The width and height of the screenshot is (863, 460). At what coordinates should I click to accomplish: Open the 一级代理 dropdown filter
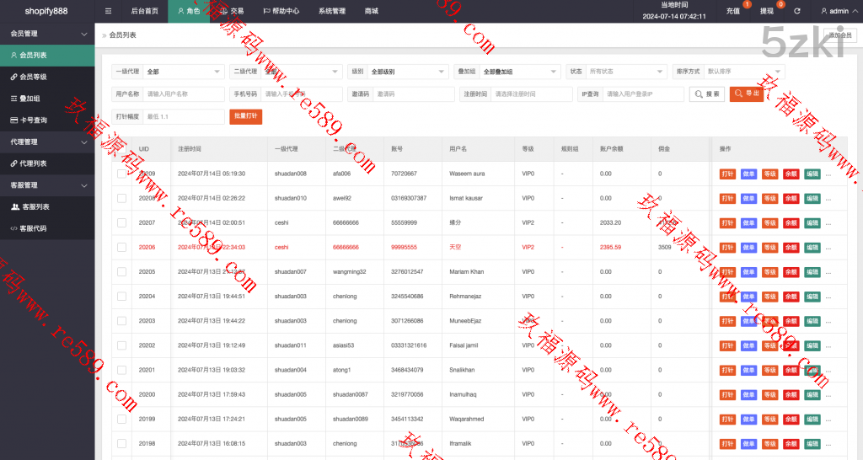click(x=183, y=72)
